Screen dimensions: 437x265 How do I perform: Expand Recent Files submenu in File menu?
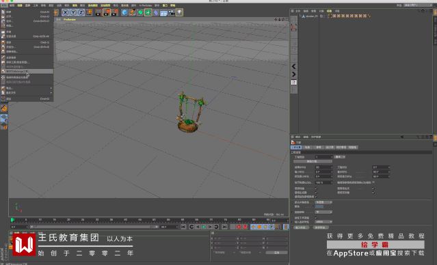pos(27,93)
